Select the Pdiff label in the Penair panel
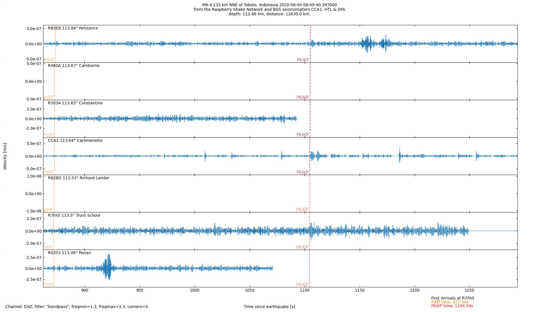Screen dimensions: 539x312 coord(48,285)
